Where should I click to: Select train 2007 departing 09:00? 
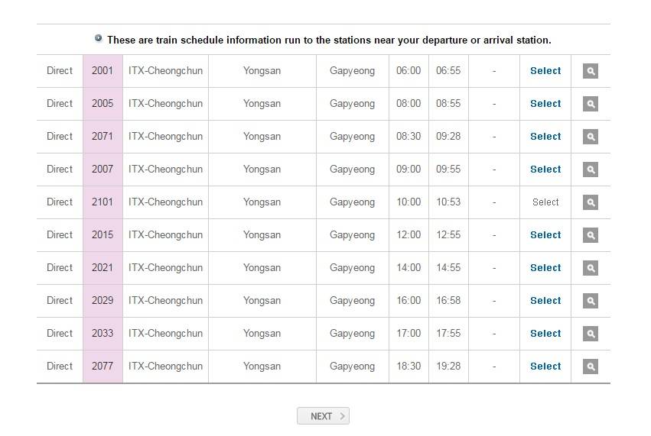(x=545, y=169)
